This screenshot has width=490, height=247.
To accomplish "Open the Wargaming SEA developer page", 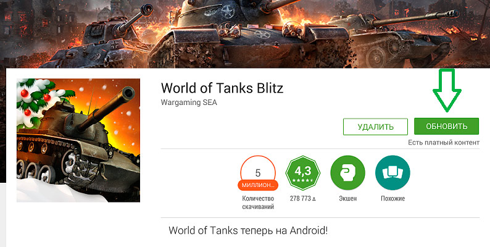I will [x=189, y=103].
